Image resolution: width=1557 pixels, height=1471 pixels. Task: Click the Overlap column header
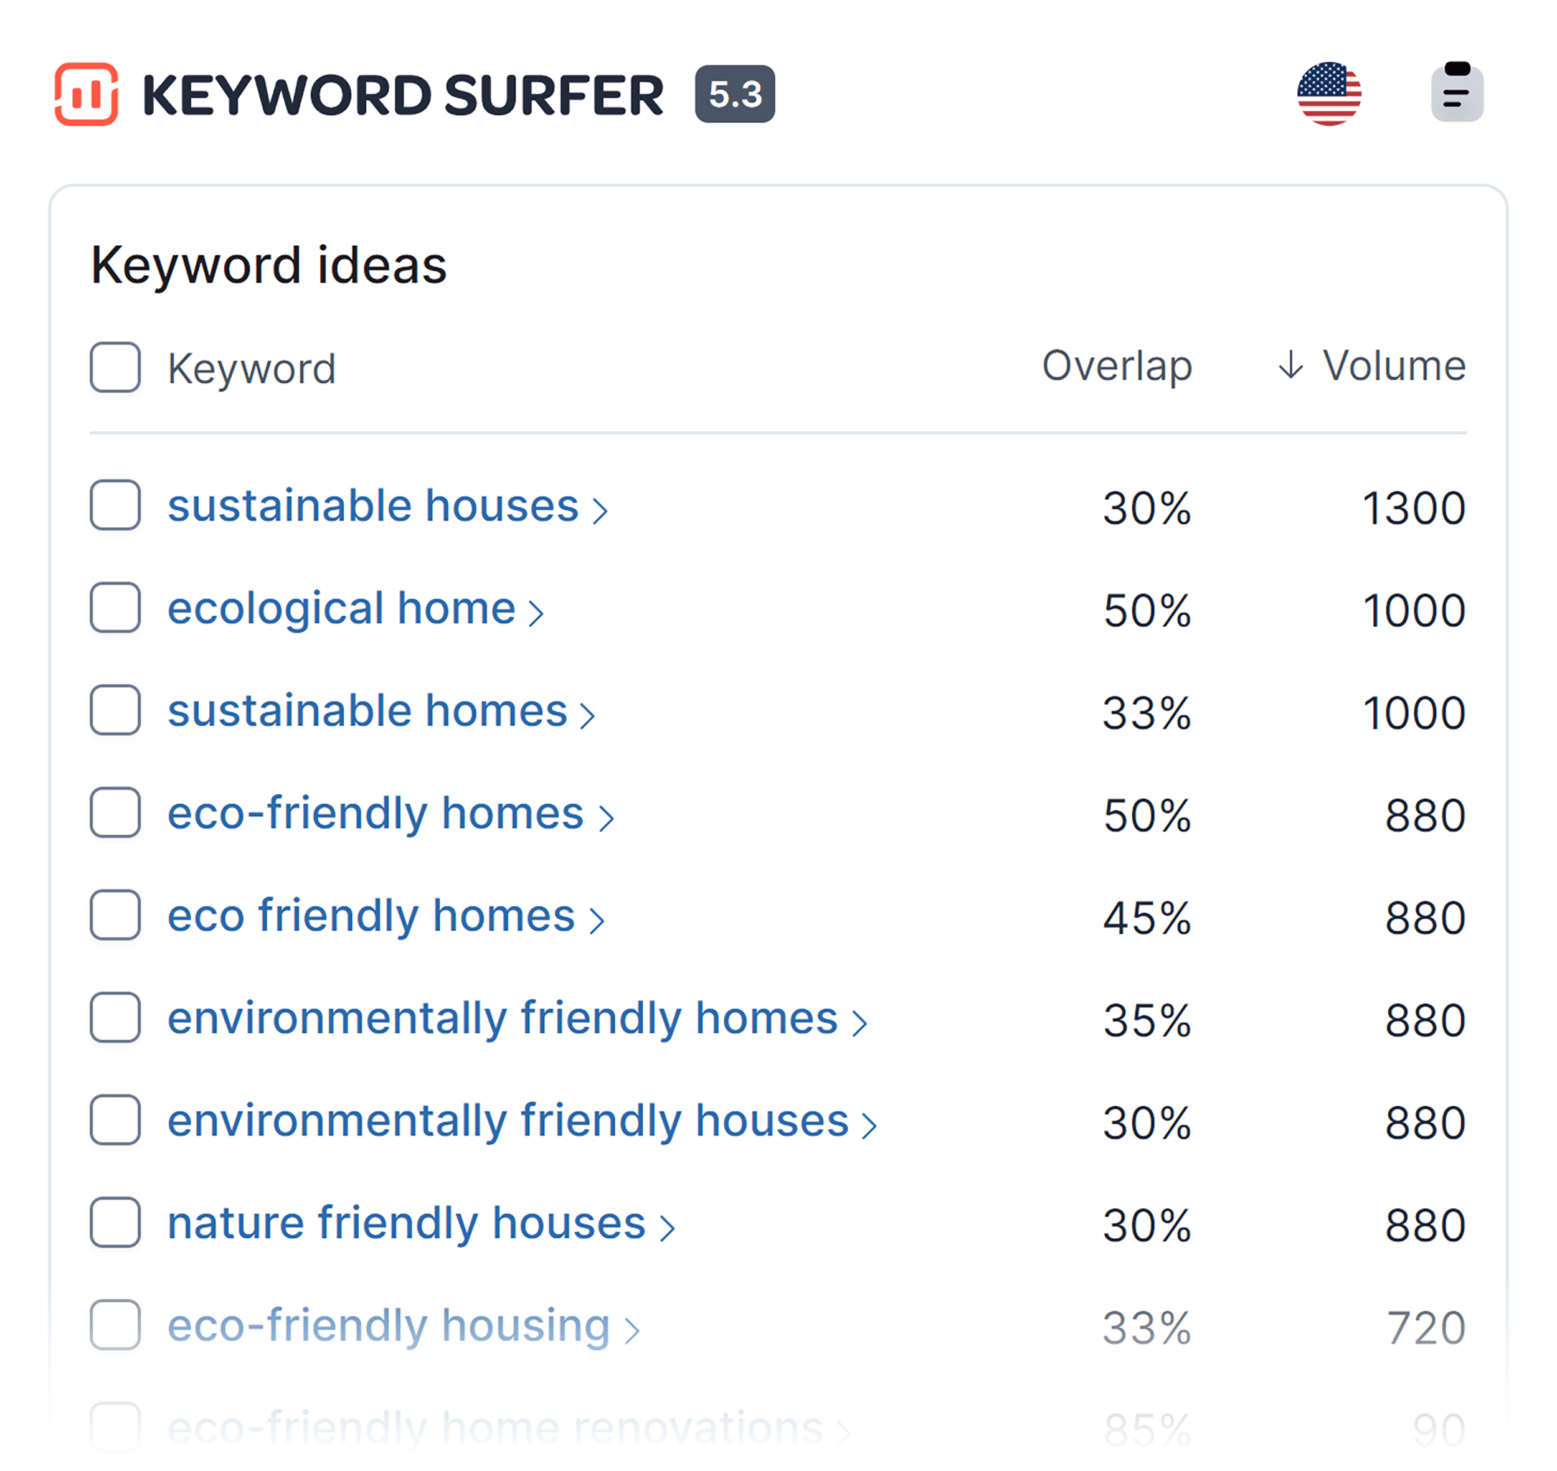coord(1117,365)
